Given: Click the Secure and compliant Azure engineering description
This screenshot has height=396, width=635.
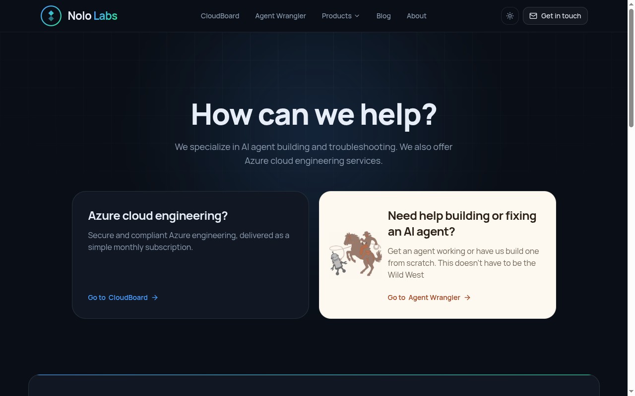Looking at the screenshot, I should [189, 241].
